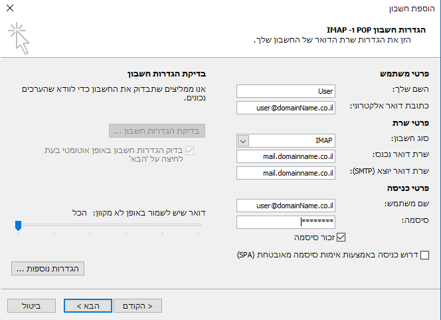Open the IMAP account type dropdown arrow
This screenshot has width=441, height=320.
pos(243,141)
